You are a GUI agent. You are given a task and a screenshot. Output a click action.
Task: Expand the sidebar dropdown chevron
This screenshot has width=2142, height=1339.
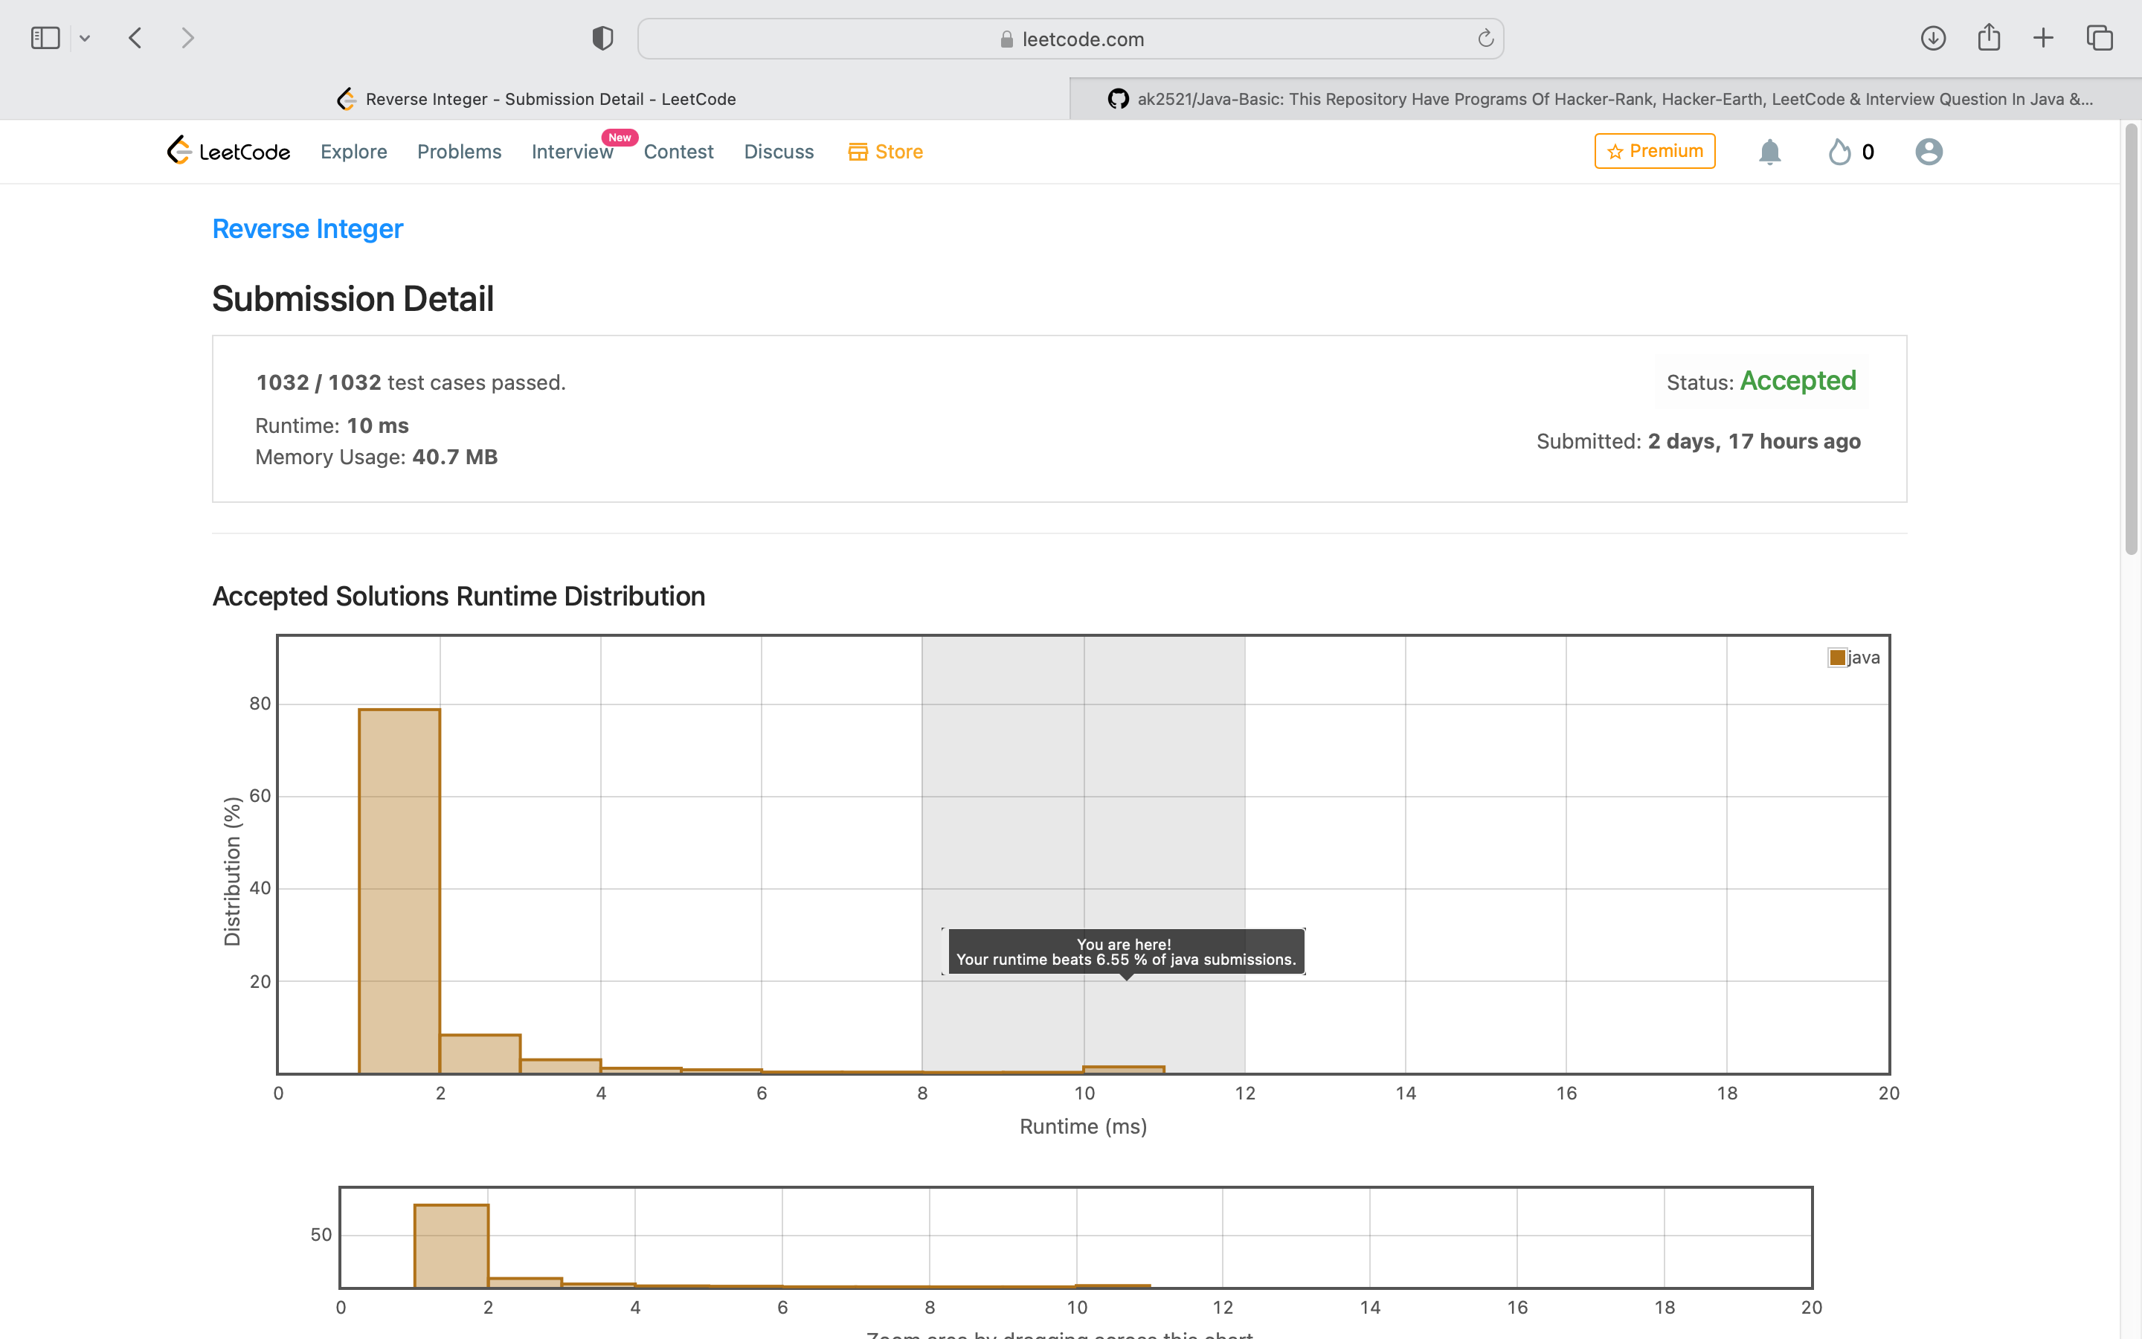(x=85, y=38)
